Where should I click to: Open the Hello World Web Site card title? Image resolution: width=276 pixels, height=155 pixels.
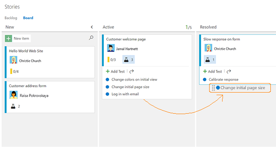(26, 51)
